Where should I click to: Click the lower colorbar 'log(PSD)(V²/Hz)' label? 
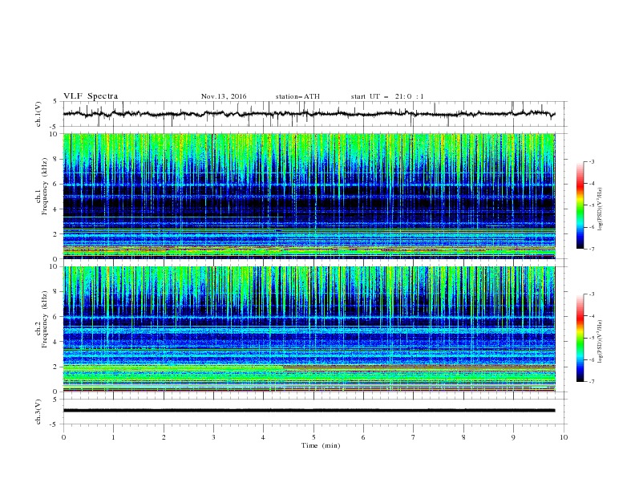[601, 342]
